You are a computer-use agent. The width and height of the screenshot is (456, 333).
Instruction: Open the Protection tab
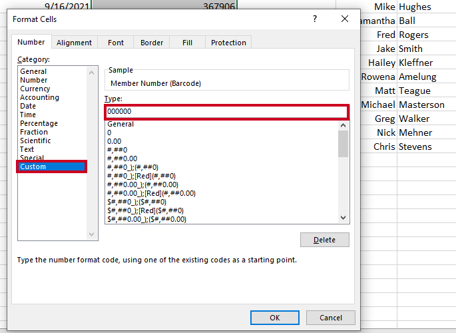pyautogui.click(x=228, y=43)
